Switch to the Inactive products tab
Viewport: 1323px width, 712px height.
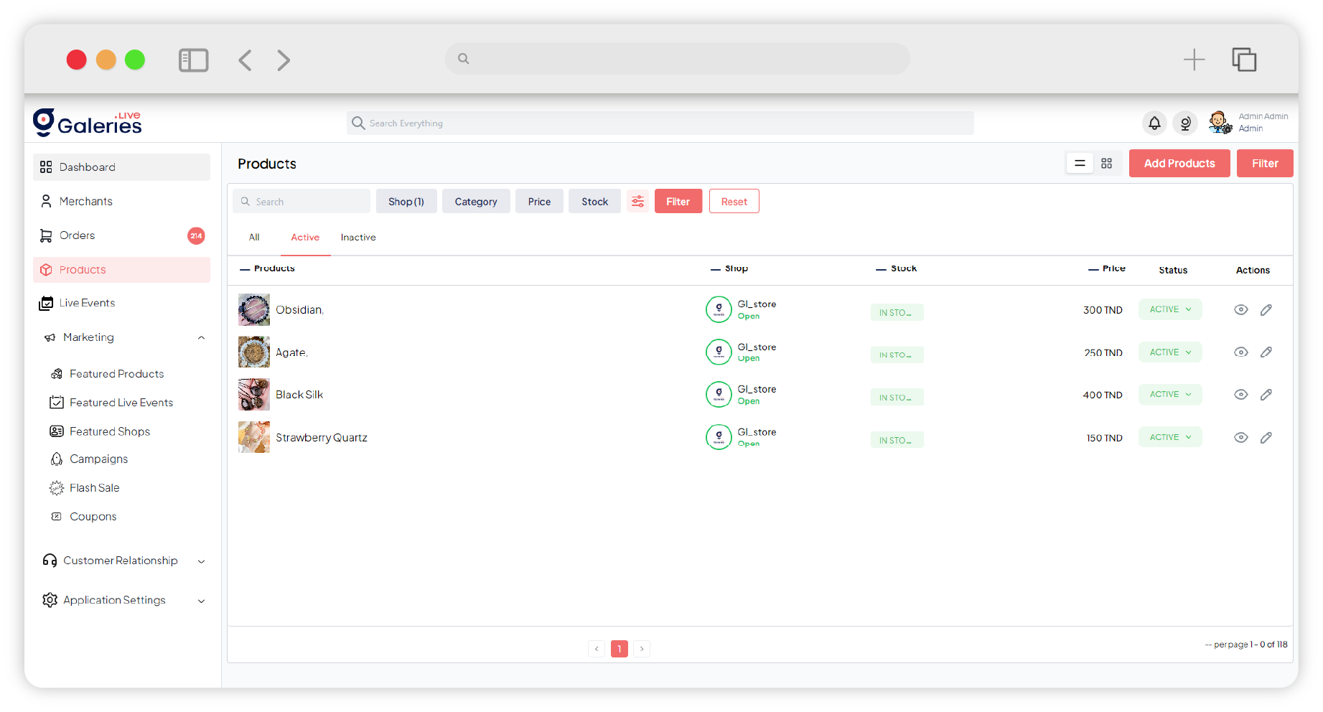[x=358, y=238]
